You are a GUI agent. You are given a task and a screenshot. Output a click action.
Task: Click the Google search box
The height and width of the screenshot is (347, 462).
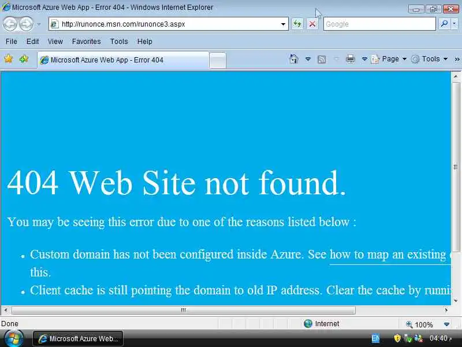coord(379,24)
